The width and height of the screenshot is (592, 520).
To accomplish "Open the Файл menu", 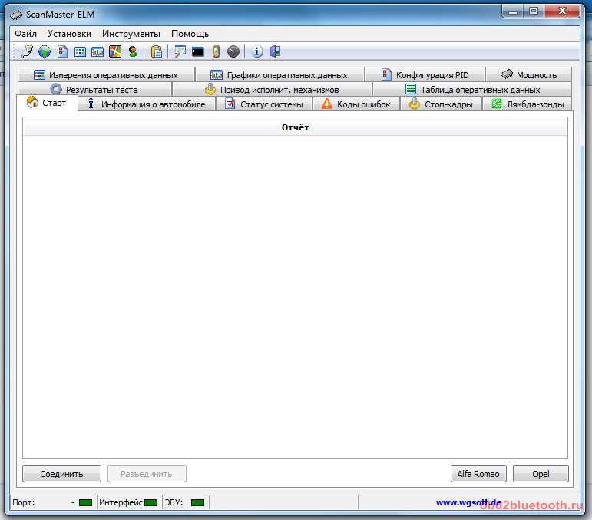I will pyautogui.click(x=25, y=34).
